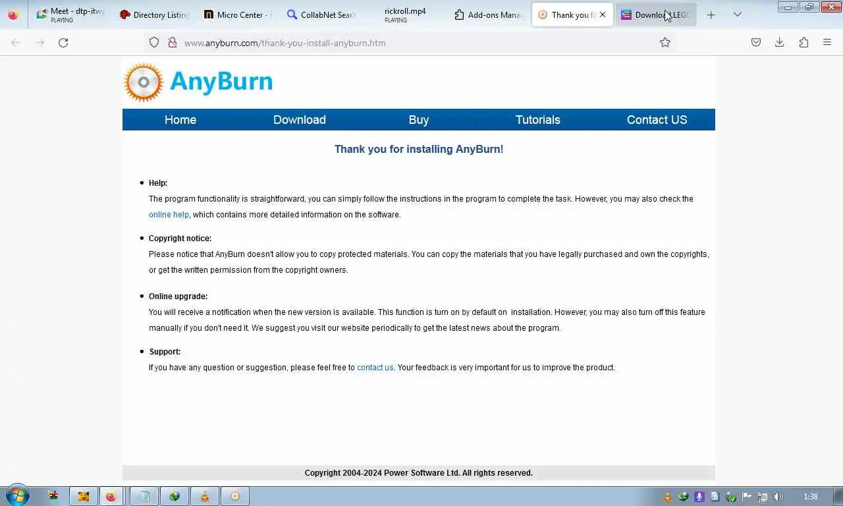Click VLC cone in system tray
Image resolution: width=843 pixels, height=506 pixels.
(668, 497)
